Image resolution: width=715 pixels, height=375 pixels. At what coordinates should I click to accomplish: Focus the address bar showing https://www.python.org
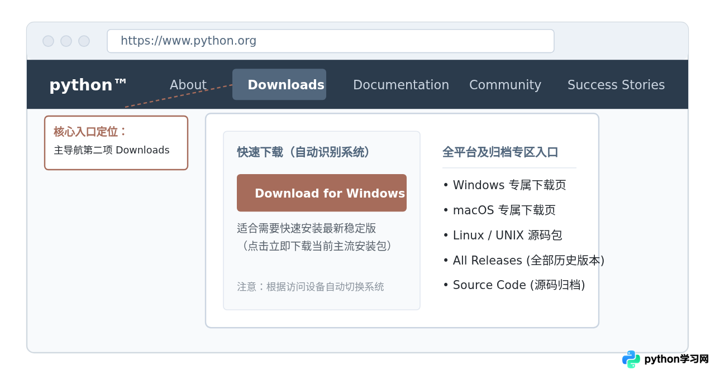pos(331,41)
